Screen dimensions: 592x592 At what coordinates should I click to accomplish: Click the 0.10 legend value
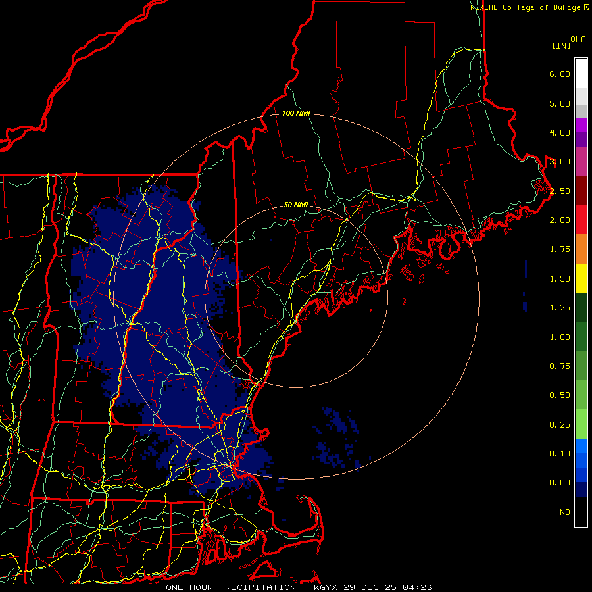coord(560,454)
